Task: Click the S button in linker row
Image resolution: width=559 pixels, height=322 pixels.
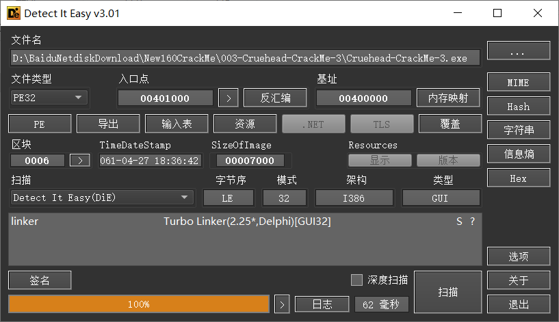Action: (x=459, y=222)
